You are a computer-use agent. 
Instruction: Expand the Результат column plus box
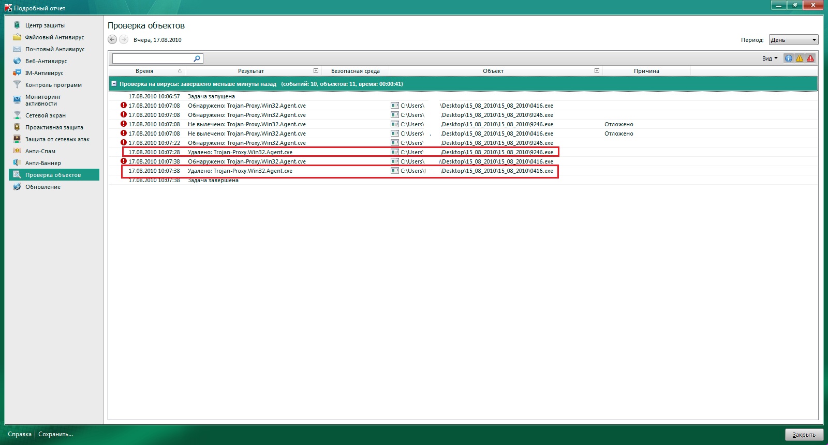coord(316,70)
